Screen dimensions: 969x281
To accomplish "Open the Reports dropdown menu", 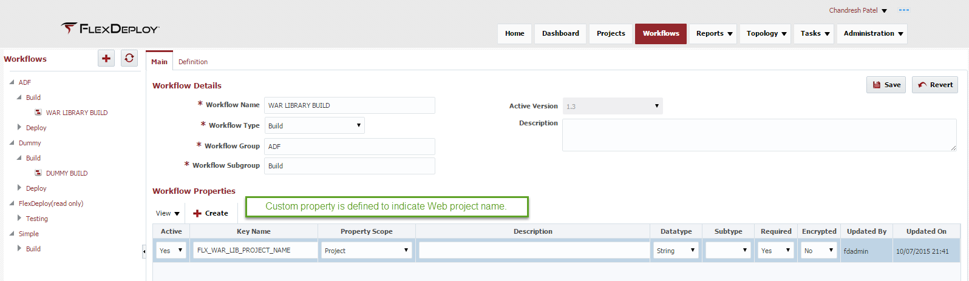I will [x=713, y=34].
